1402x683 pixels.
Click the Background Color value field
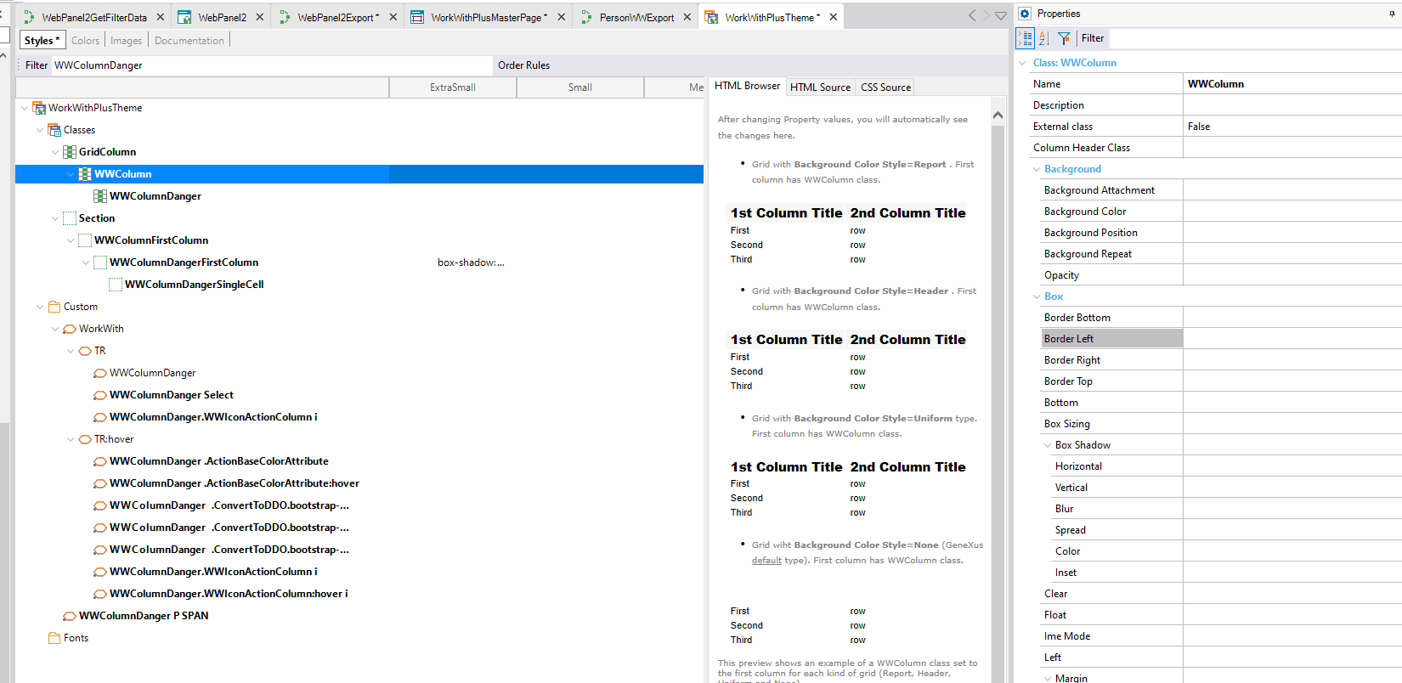click(1292, 212)
